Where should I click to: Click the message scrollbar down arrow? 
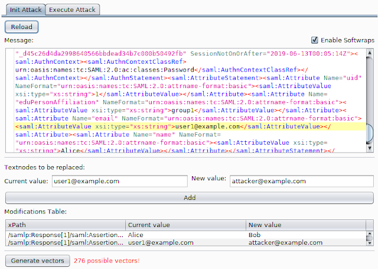click(x=370, y=148)
